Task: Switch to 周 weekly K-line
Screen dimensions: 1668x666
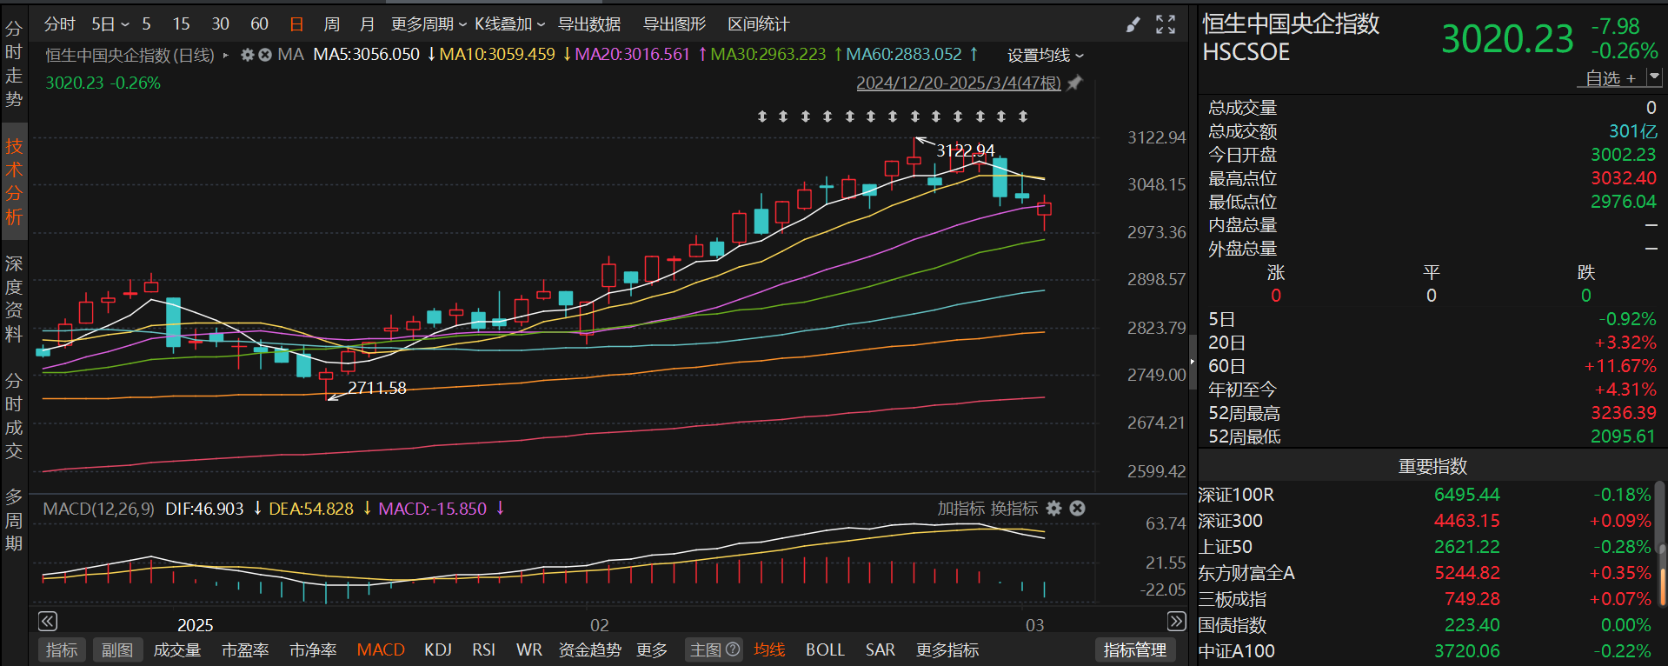Action: (331, 24)
